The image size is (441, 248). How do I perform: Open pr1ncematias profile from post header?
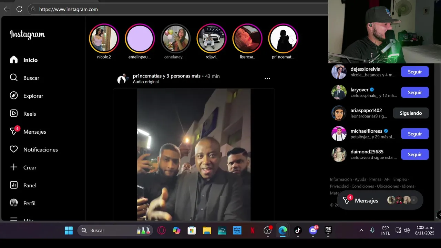[147, 76]
